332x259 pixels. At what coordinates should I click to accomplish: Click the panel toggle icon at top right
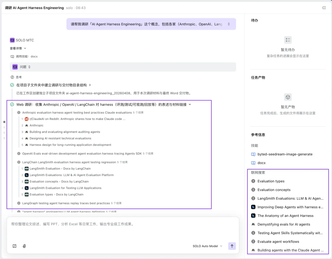(x=324, y=8)
